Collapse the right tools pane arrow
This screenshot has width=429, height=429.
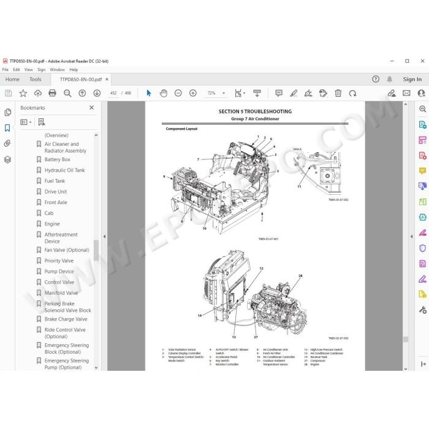[412, 237]
